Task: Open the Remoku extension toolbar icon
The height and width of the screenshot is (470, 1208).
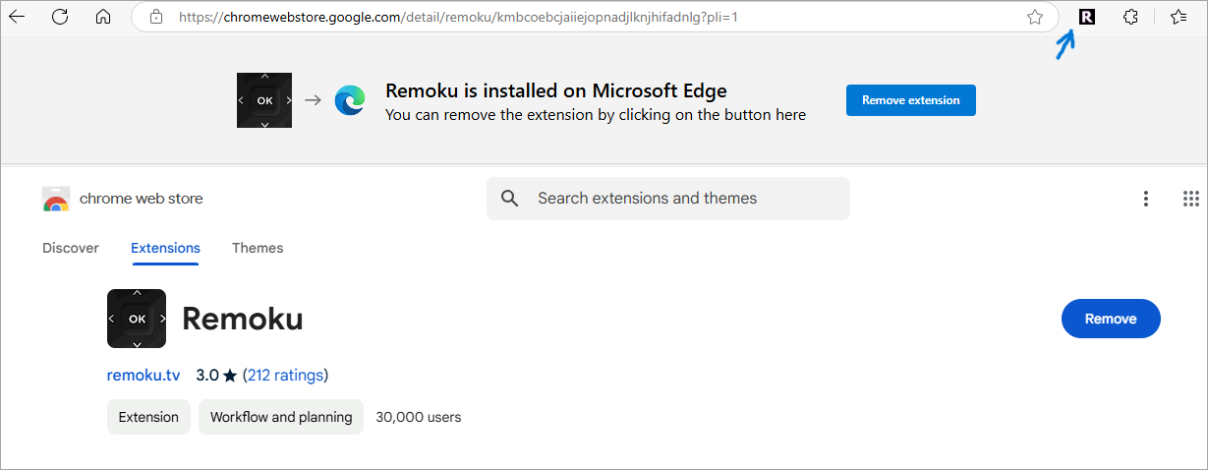Action: coord(1086,17)
